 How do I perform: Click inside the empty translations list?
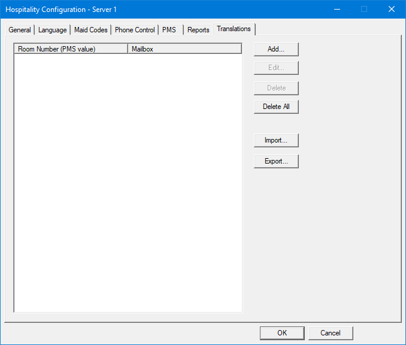click(x=128, y=180)
